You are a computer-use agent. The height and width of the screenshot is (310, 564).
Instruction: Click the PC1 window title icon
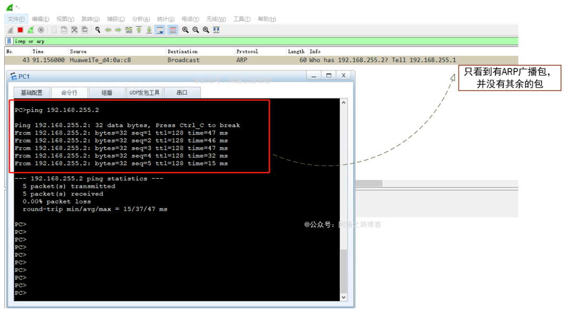[14, 76]
